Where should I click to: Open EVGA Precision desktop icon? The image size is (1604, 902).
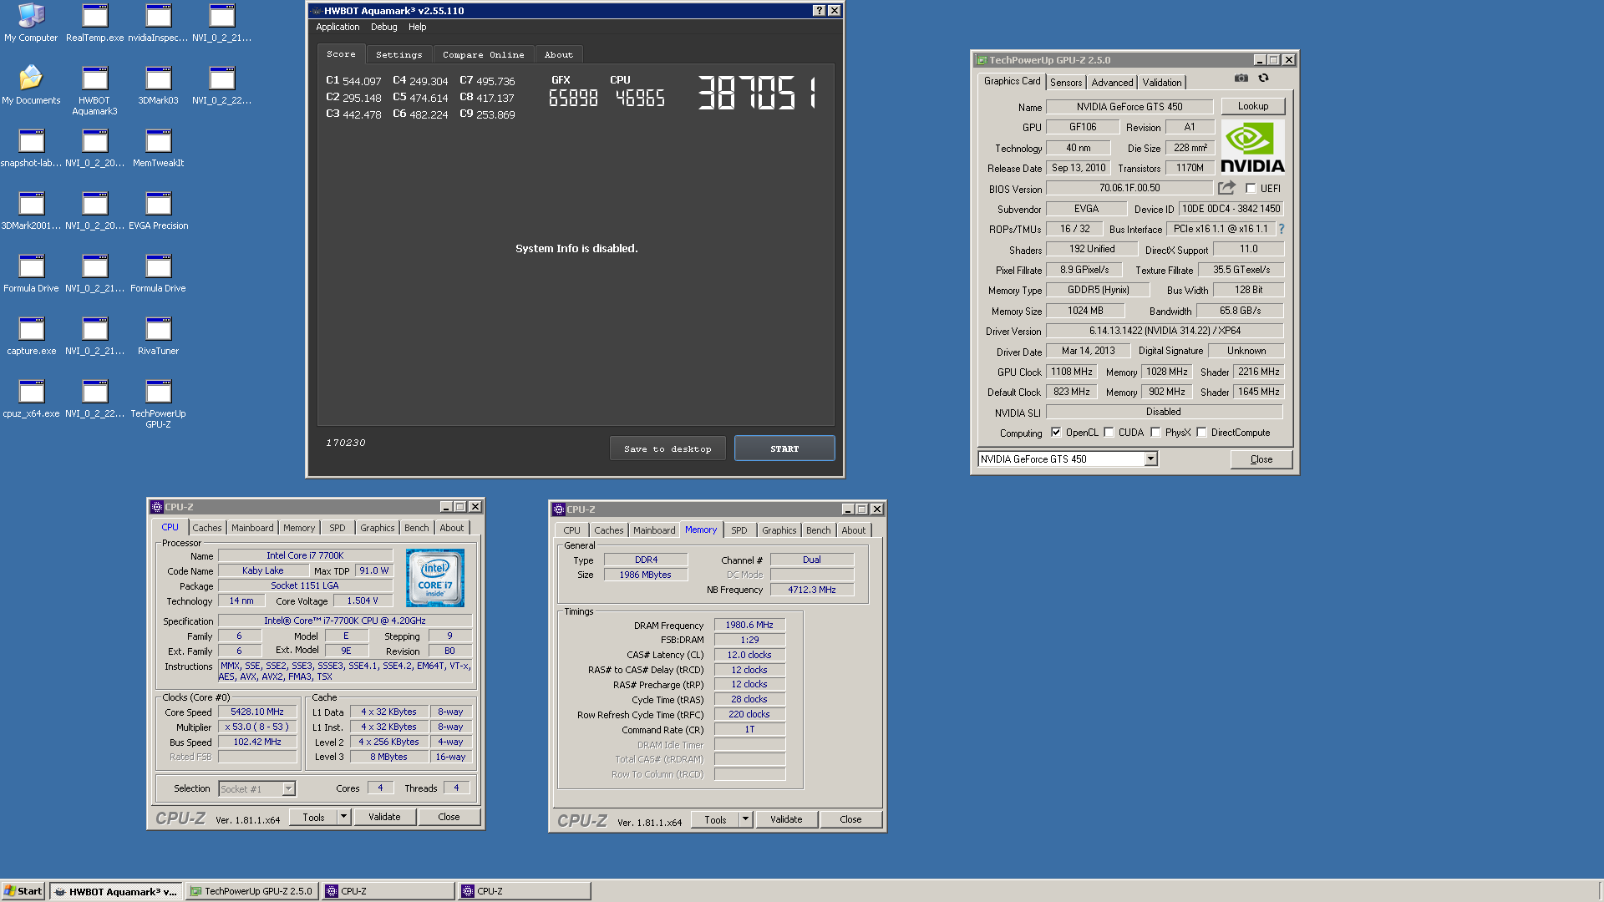(x=158, y=210)
